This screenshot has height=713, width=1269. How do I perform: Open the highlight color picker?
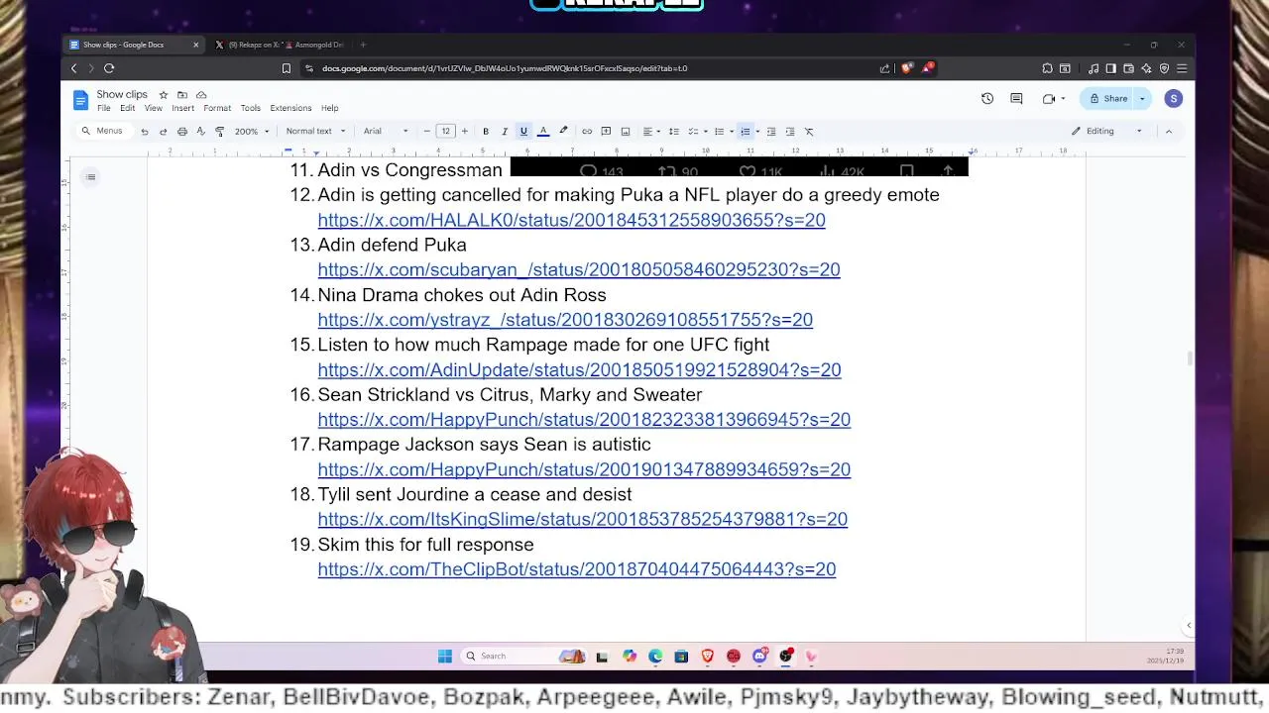pyautogui.click(x=563, y=132)
